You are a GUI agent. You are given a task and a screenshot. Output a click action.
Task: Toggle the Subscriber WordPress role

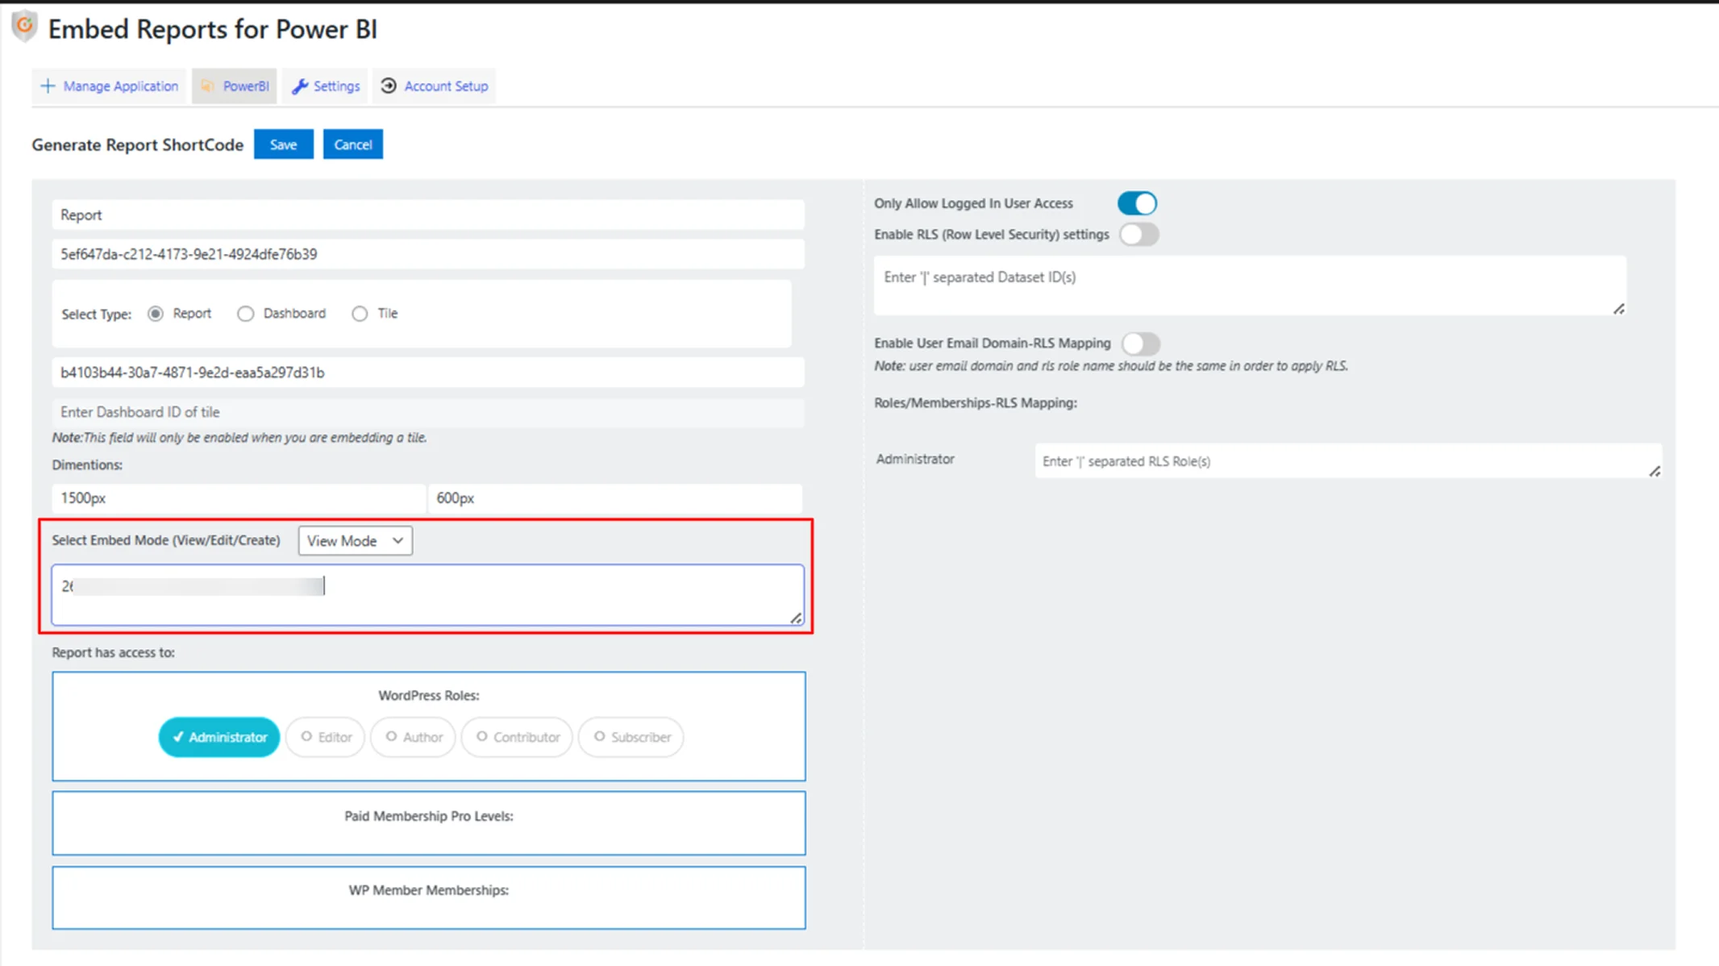point(631,737)
